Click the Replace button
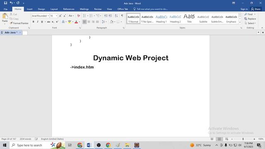This screenshot has height=149, width=265. (x=250, y=19)
